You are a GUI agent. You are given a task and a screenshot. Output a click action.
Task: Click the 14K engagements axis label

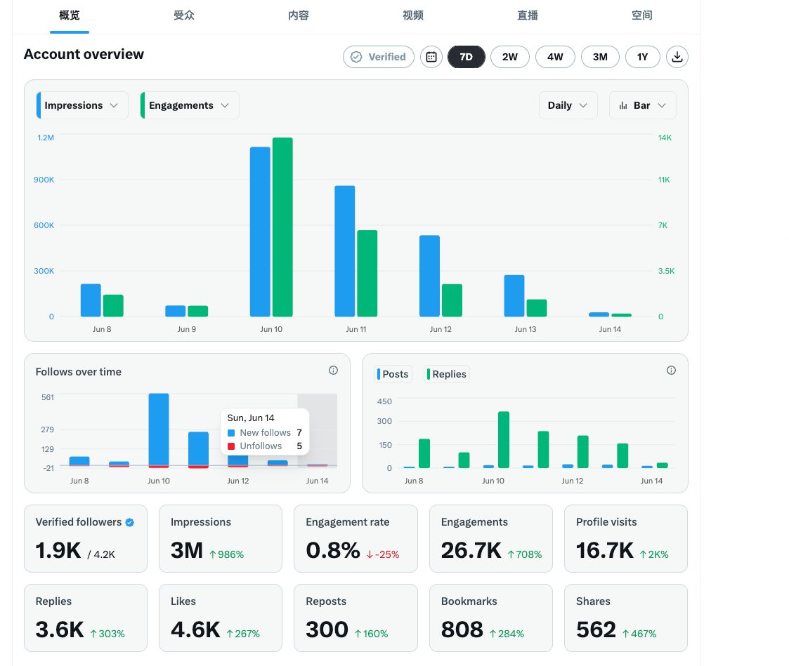[665, 138]
